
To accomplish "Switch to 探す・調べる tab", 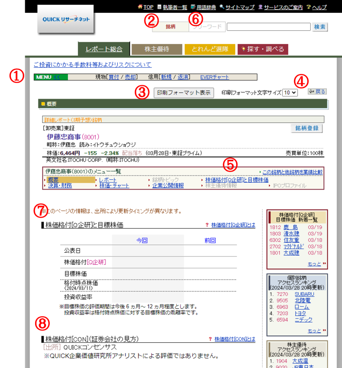I will 263,49.
